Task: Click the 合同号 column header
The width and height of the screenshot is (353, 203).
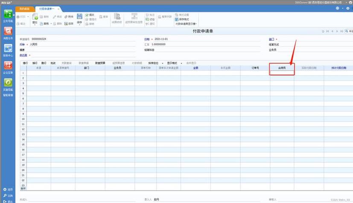Action: (x=282, y=68)
